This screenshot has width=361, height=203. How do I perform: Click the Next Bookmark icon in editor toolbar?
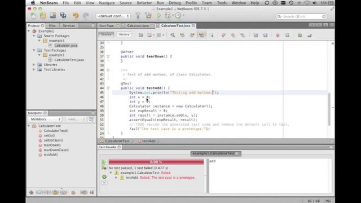pos(233,35)
